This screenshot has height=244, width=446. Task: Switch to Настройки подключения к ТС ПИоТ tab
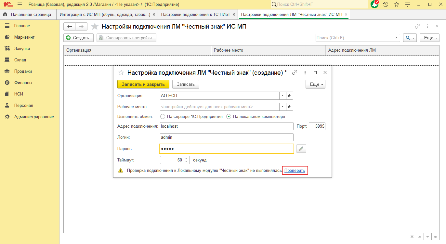pos(196,15)
